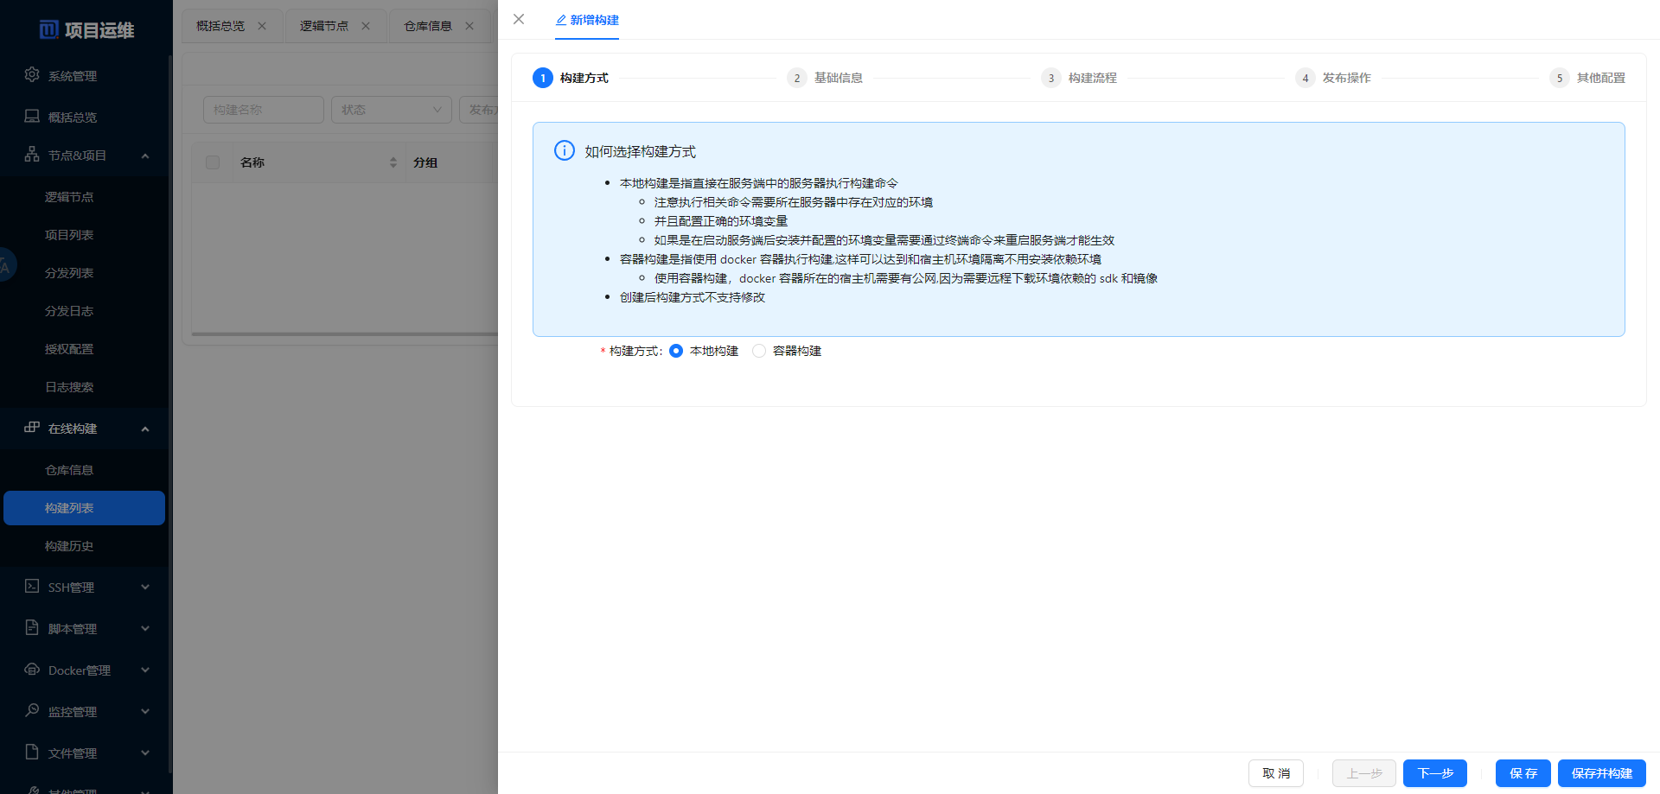The height and width of the screenshot is (794, 1660).
Task: Collapse the 在线构建 sidebar group
Action: tap(144, 428)
